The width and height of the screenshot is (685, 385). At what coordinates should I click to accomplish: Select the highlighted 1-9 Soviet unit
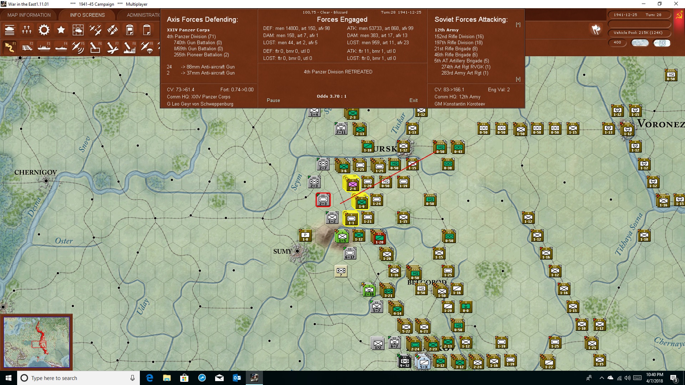[361, 202]
